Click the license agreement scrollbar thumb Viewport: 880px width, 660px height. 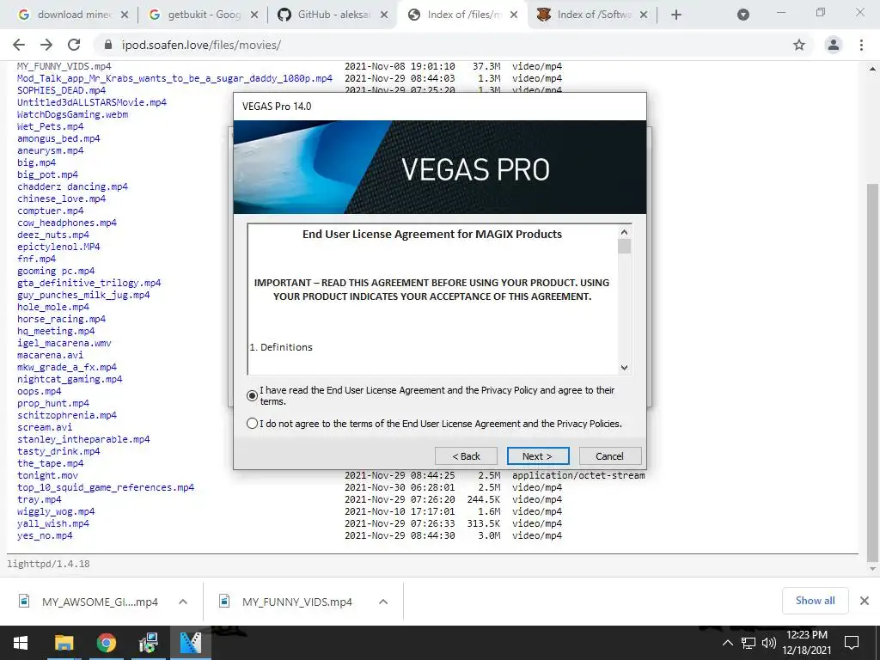pyautogui.click(x=624, y=247)
